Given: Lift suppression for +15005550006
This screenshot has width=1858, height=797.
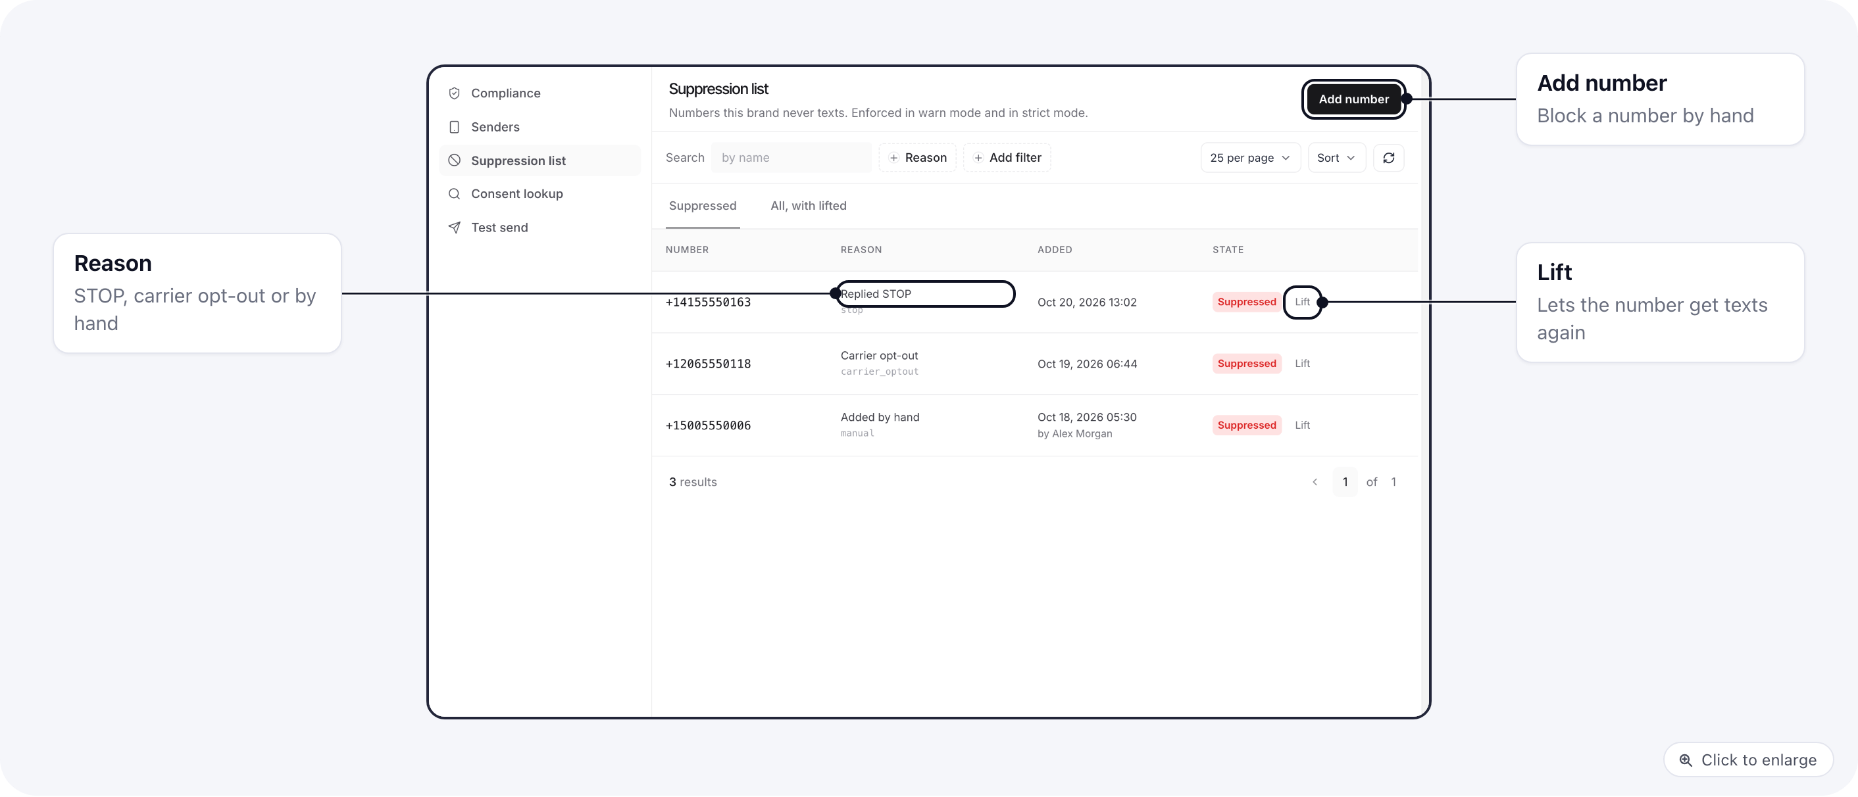Looking at the screenshot, I should (1302, 425).
